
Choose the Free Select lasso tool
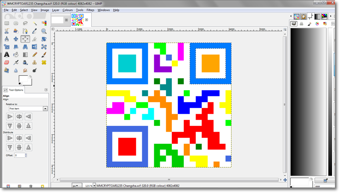tap(25, 23)
